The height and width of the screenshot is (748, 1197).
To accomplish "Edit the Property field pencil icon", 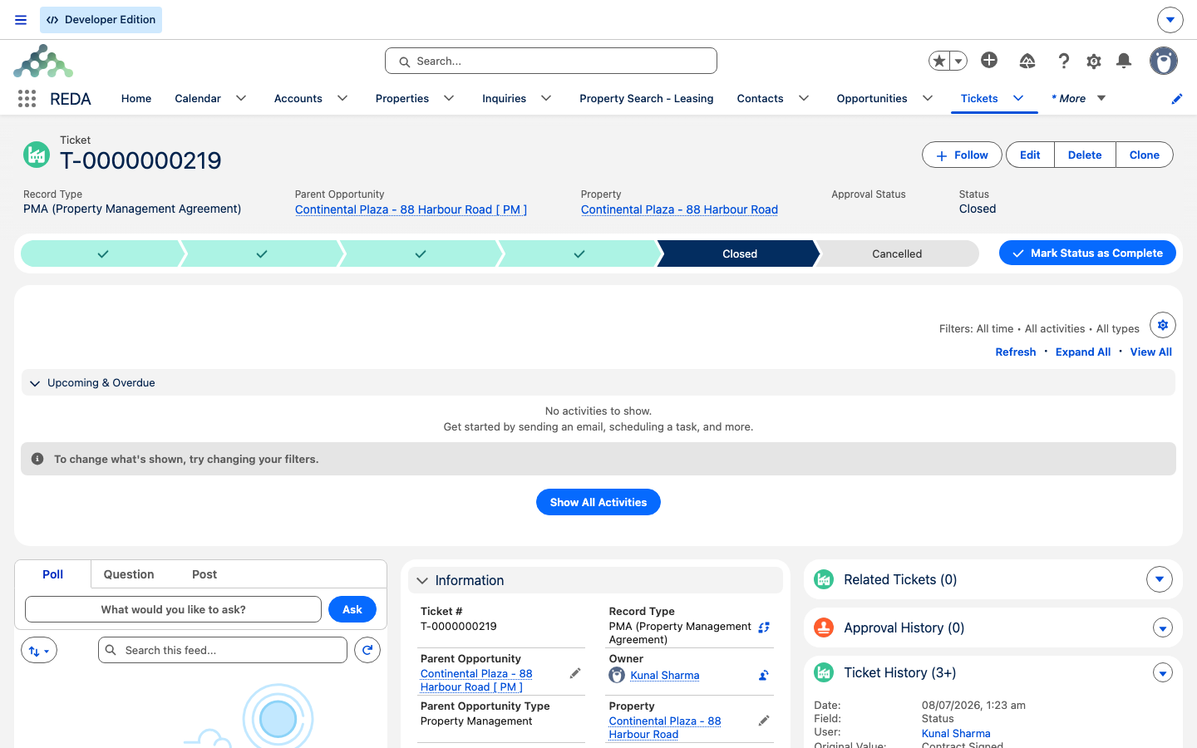I will tap(764, 721).
